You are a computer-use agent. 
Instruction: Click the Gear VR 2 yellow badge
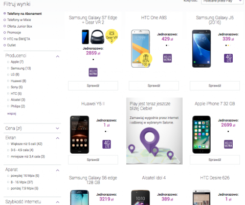pyautogui.click(x=112, y=36)
